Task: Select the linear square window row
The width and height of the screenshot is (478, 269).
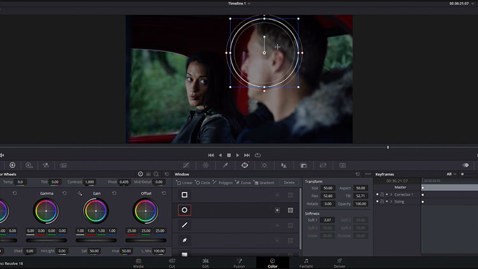Action: tap(184, 194)
